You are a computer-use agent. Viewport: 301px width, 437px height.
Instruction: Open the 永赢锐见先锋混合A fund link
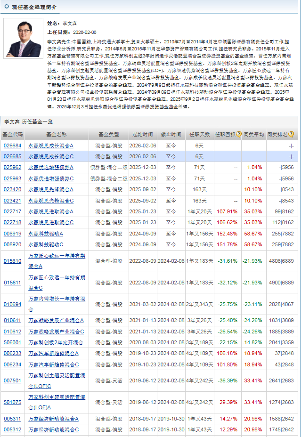(51, 189)
